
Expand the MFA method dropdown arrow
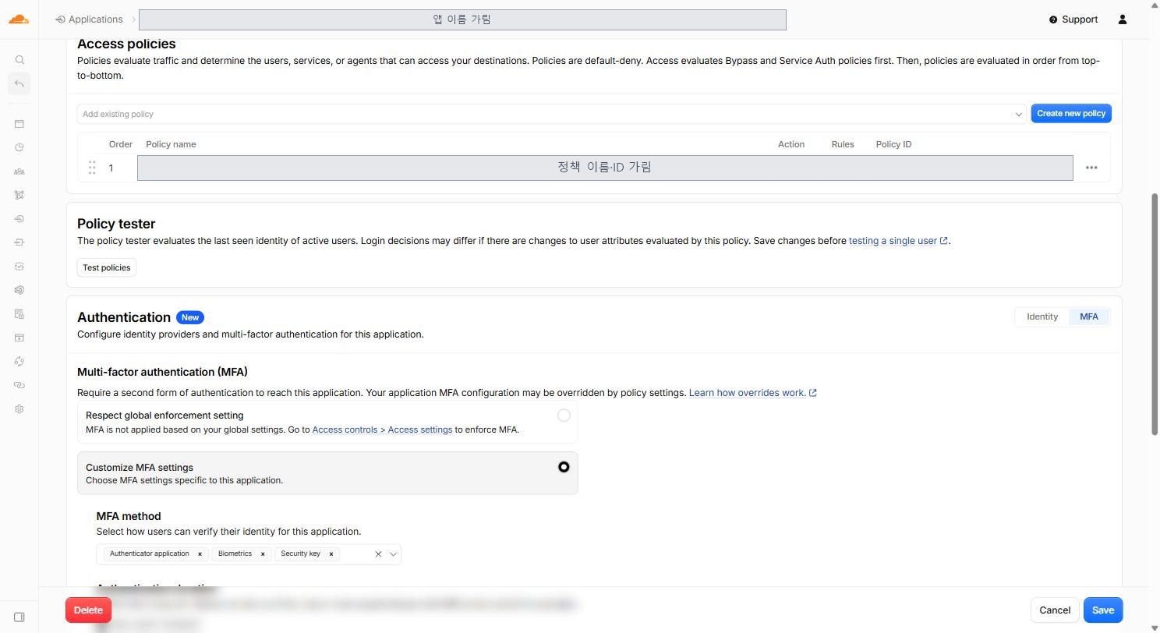pos(393,554)
